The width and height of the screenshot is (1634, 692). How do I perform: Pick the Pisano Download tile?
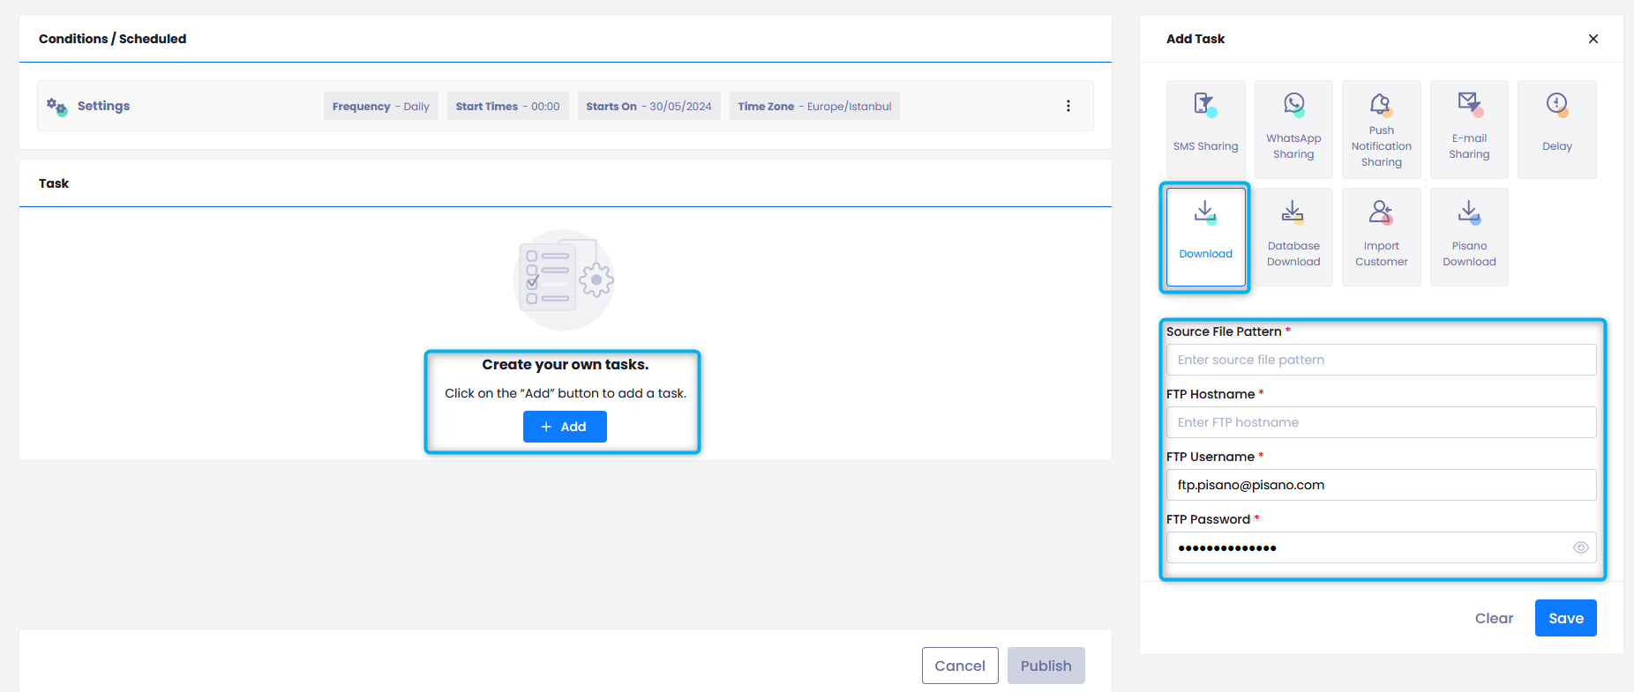pyautogui.click(x=1469, y=237)
